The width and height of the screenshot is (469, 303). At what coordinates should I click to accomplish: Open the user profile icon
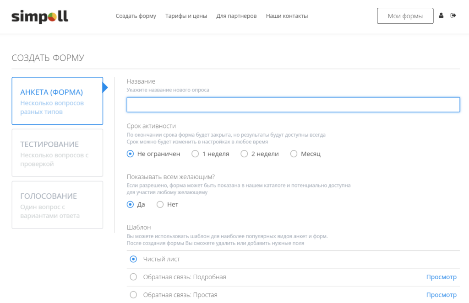pos(441,16)
